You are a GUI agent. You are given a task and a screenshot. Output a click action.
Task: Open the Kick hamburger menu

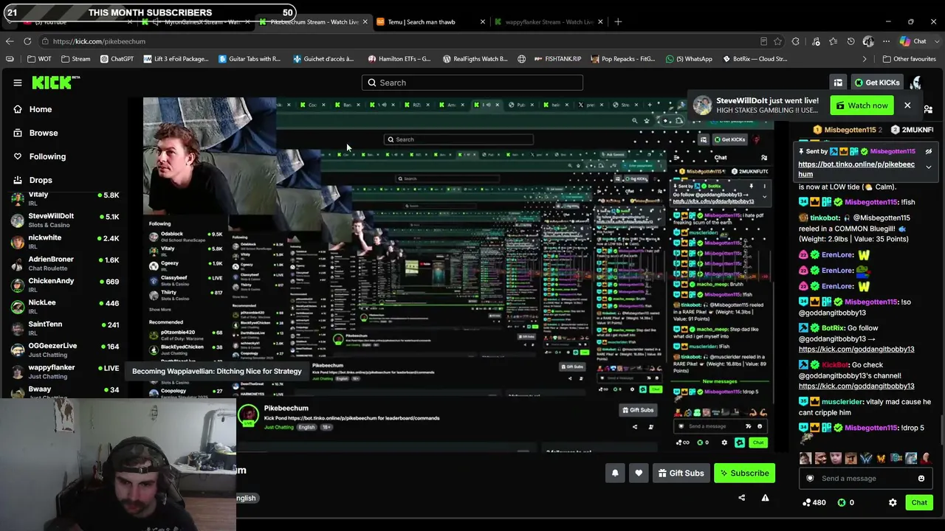[x=18, y=83]
